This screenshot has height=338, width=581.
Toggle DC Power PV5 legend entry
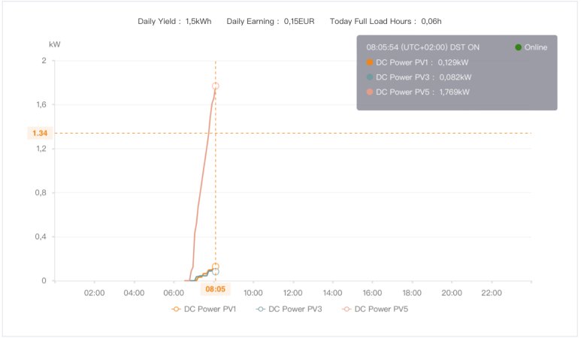point(374,309)
